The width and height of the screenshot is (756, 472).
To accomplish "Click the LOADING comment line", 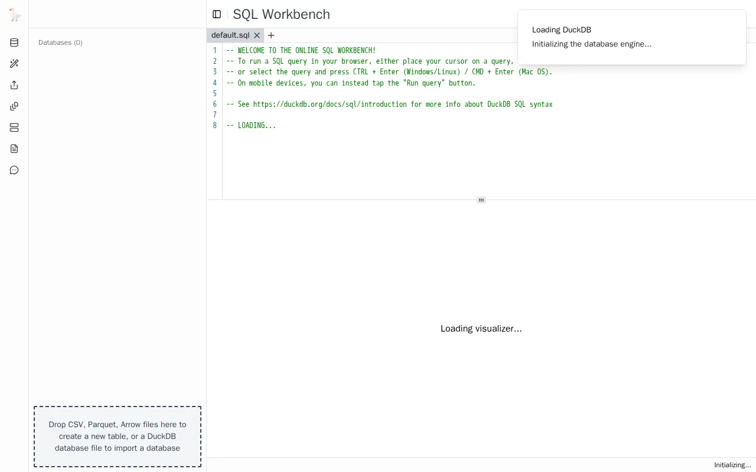I will pos(251,126).
